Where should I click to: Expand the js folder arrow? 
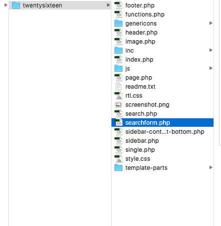coord(211,68)
